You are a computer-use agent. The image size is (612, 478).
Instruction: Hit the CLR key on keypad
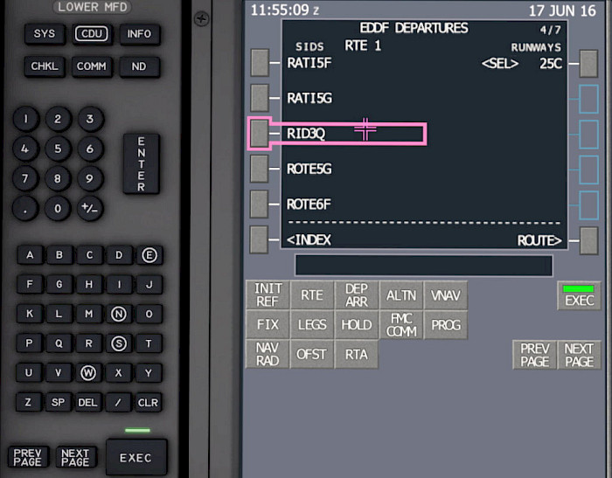coord(149,402)
